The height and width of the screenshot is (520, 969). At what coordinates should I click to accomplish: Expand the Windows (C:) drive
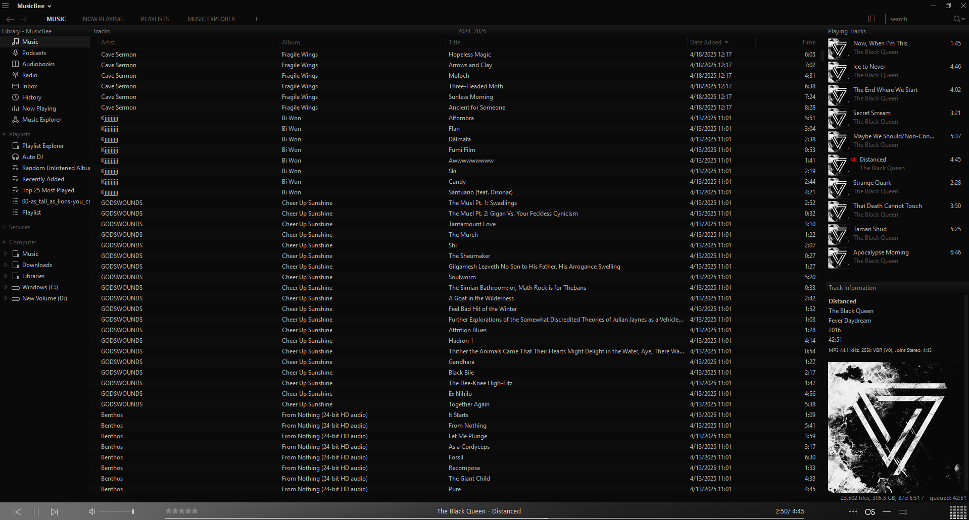point(6,287)
